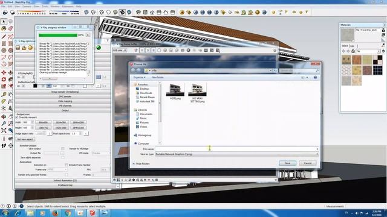Choose the Eraser tool
This screenshot has height=217, width=387.
[x=10, y=29]
